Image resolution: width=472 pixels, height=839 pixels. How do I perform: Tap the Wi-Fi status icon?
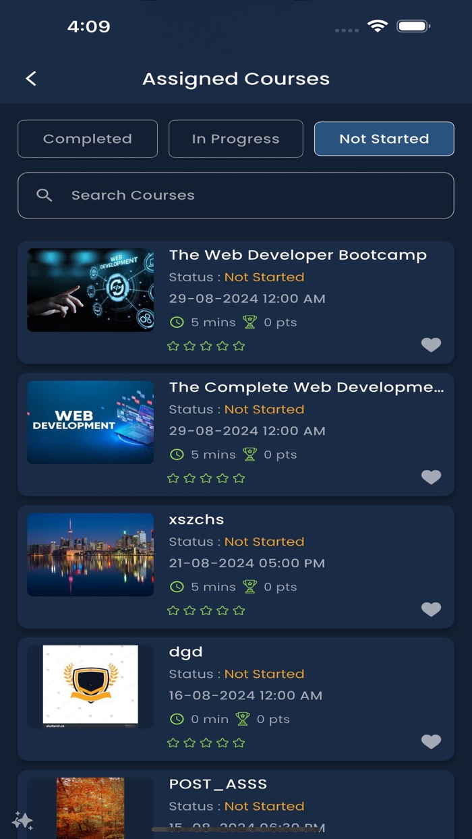click(378, 26)
